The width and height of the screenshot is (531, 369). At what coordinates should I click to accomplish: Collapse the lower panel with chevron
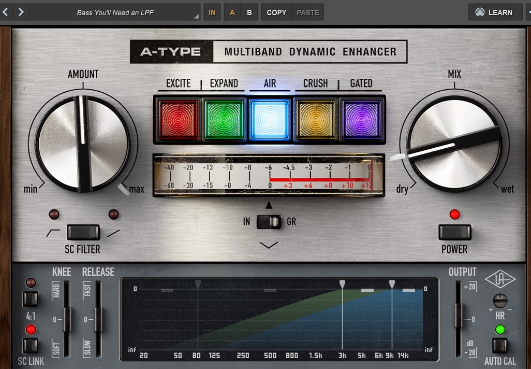click(x=269, y=245)
